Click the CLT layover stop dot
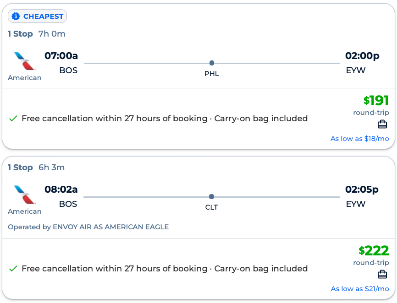Screen dimensions: 397x303 pyautogui.click(x=211, y=197)
